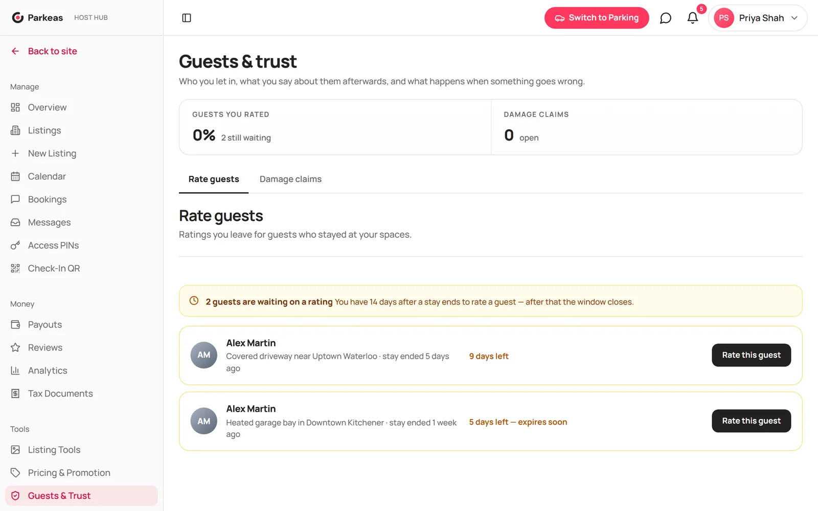Expand the Priya Shah account dropdown chevron
818x511 pixels.
tap(794, 18)
